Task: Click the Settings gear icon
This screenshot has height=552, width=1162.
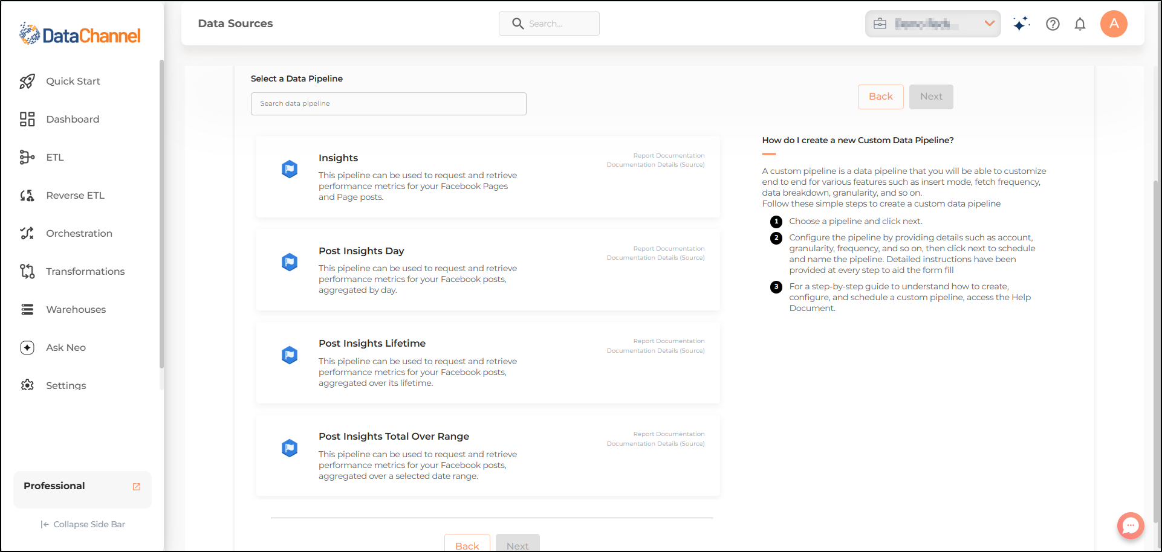Action: pyautogui.click(x=27, y=385)
